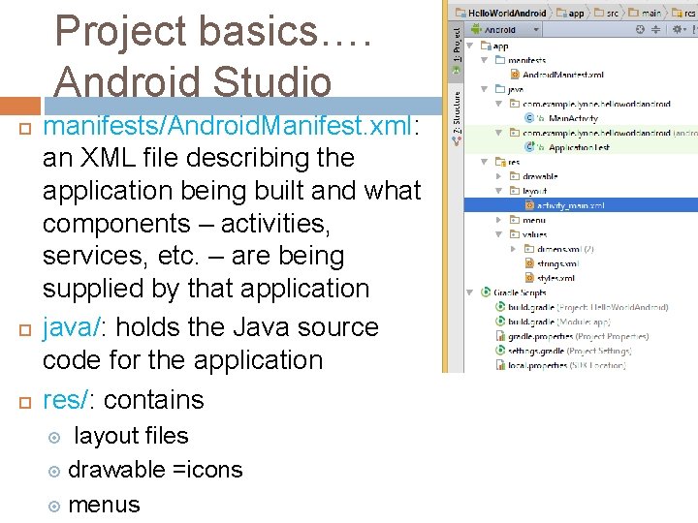Screen dimensions: 698x523
Task: Click the styles.xml file icon
Action: click(529, 278)
